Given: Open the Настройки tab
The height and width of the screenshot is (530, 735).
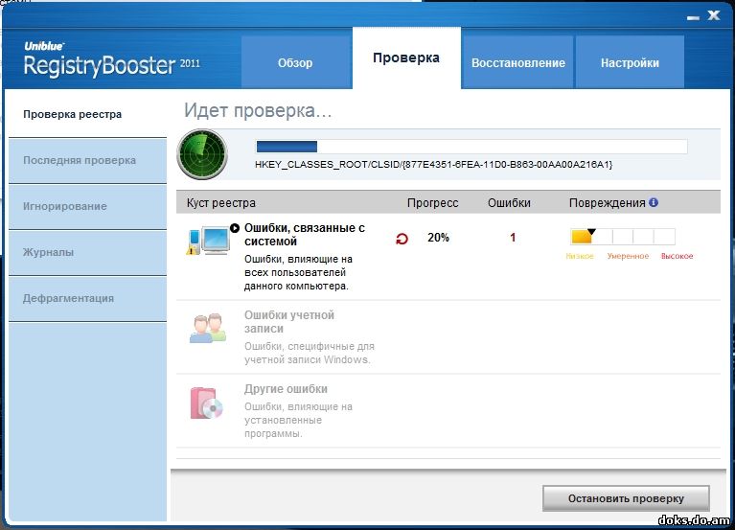Looking at the screenshot, I should (630, 62).
